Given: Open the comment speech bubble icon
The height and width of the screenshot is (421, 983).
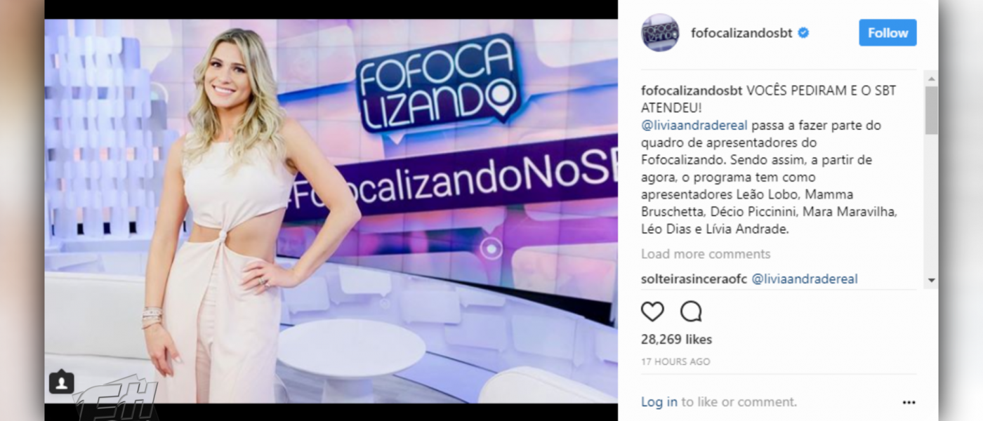Looking at the screenshot, I should tap(691, 312).
